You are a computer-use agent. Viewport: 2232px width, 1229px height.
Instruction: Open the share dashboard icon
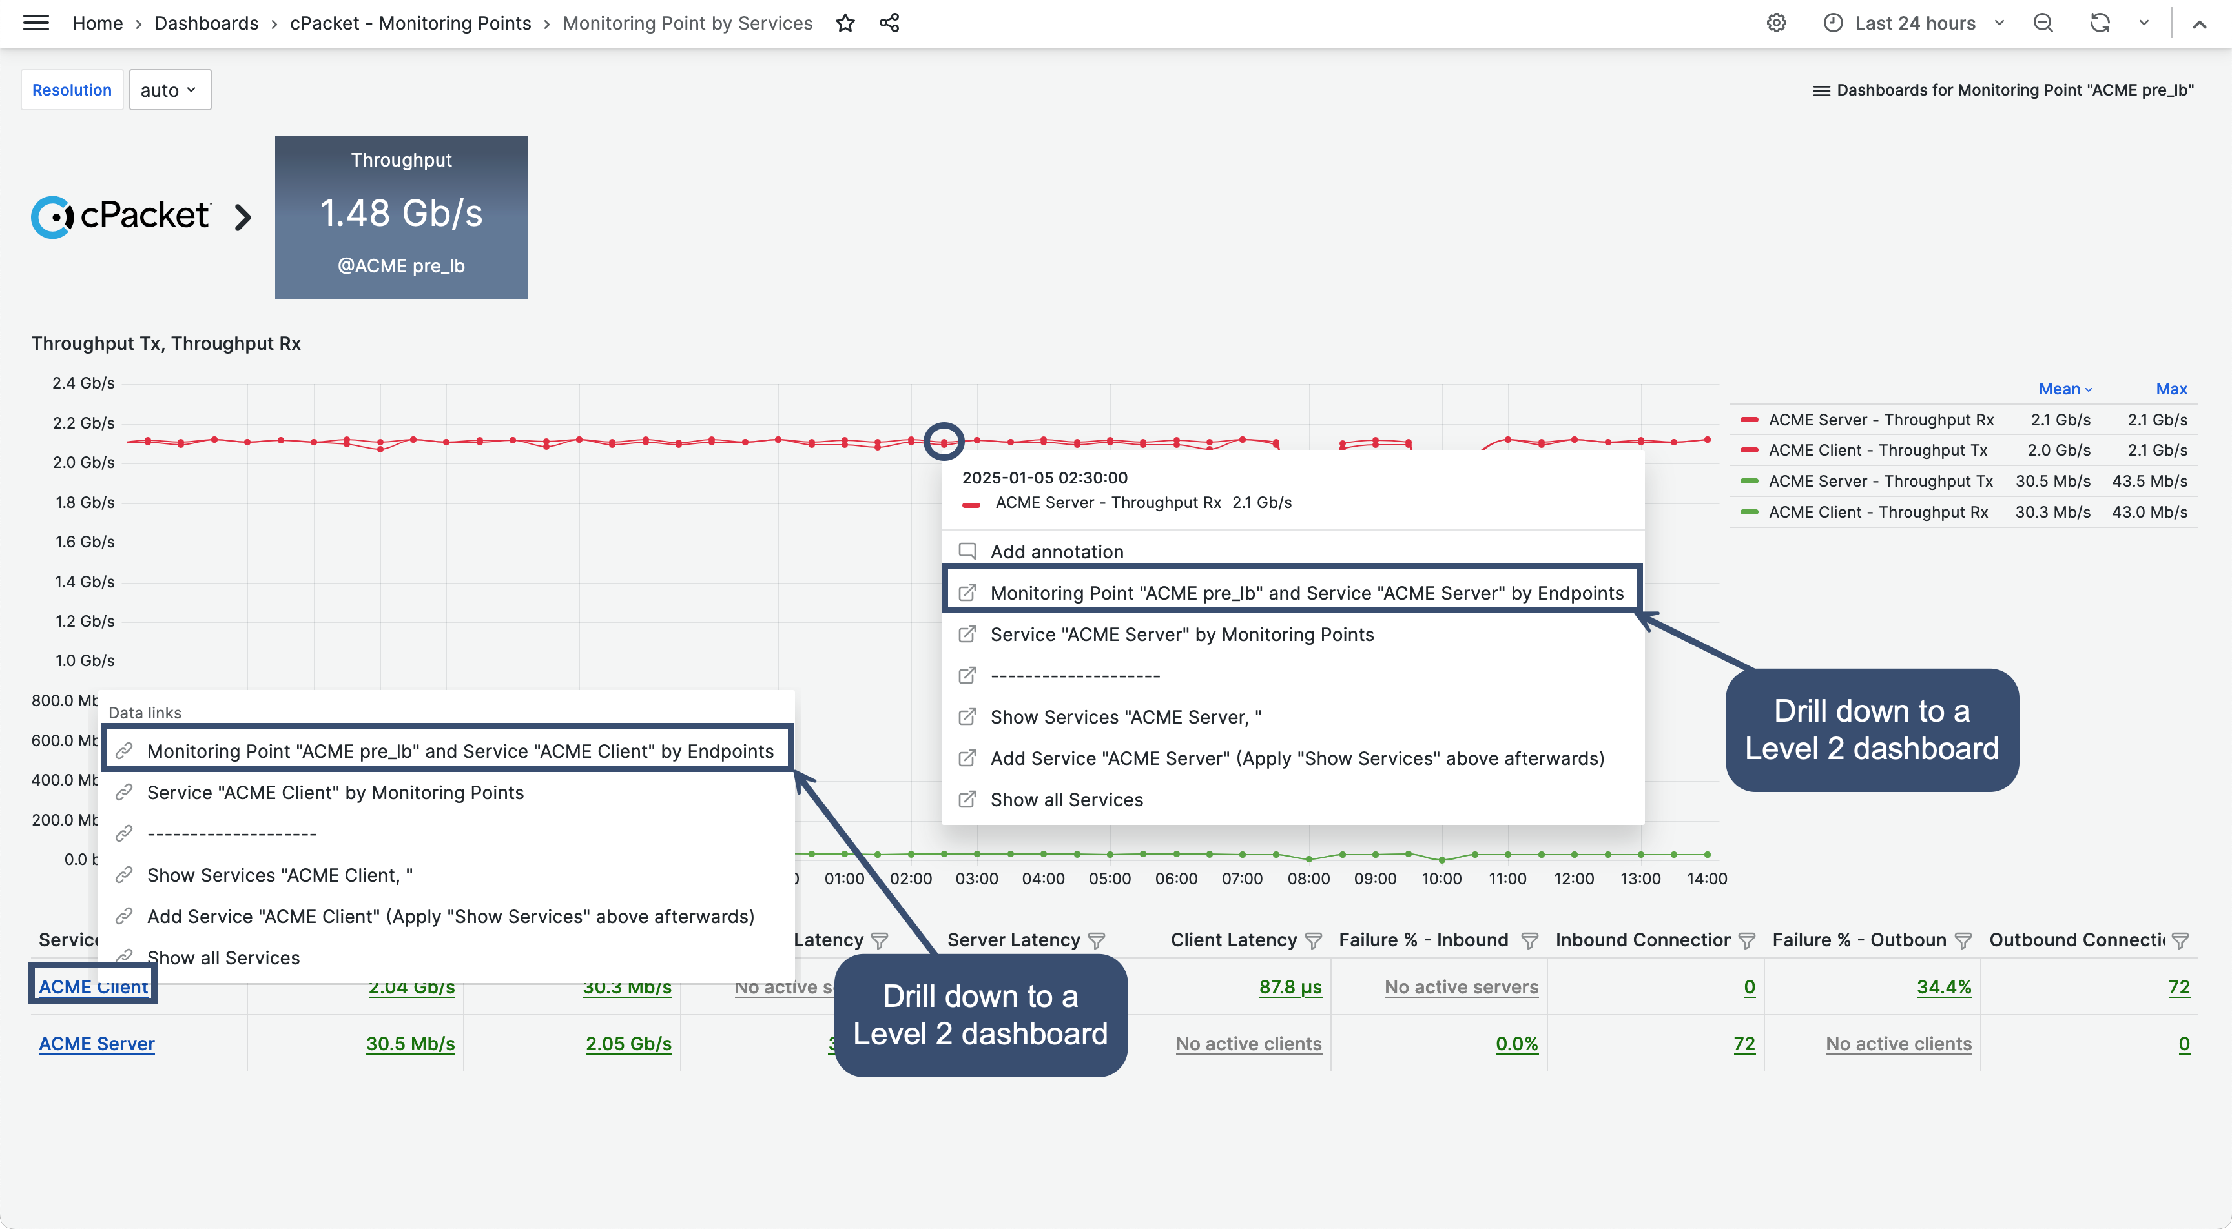tap(889, 23)
